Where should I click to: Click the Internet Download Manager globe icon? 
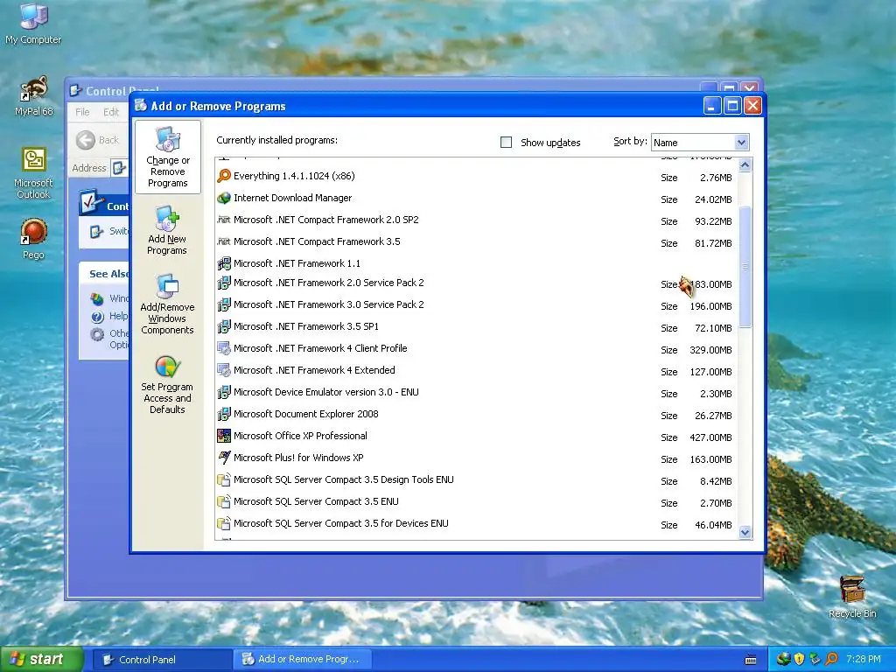pos(224,198)
